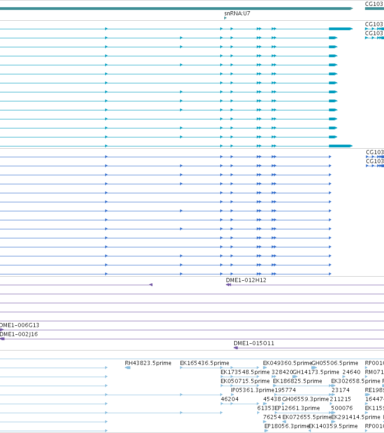Screen dimensions: 384x433
Task: Click the EK140359.5prime arrow glyph
Action: (310, 431)
